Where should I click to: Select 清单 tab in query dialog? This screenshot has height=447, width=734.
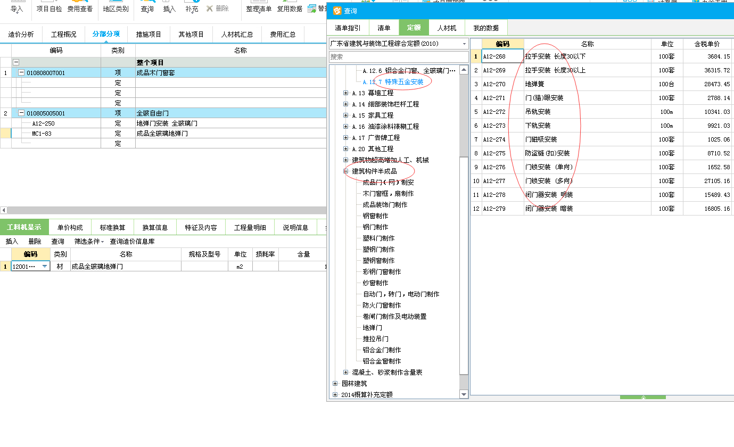coord(384,28)
